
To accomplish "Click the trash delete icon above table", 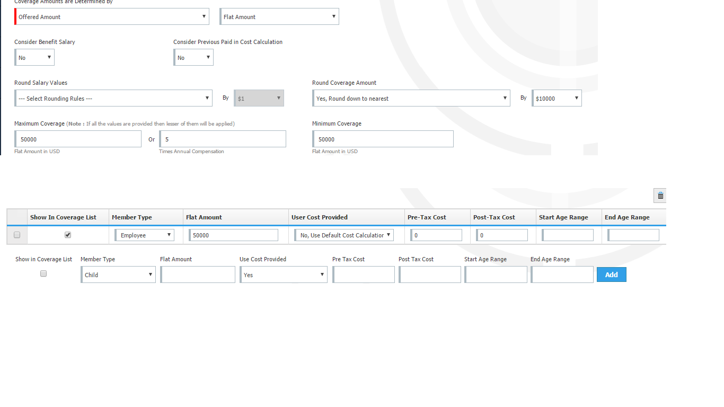I will coord(660,196).
